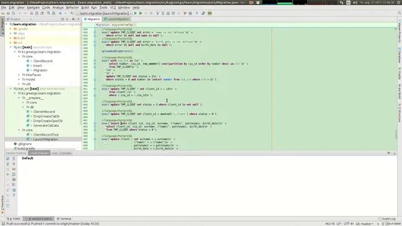Viewport: 402px width, 226px height.
Task: Collapse the learn.migration root node
Action: click(7, 24)
